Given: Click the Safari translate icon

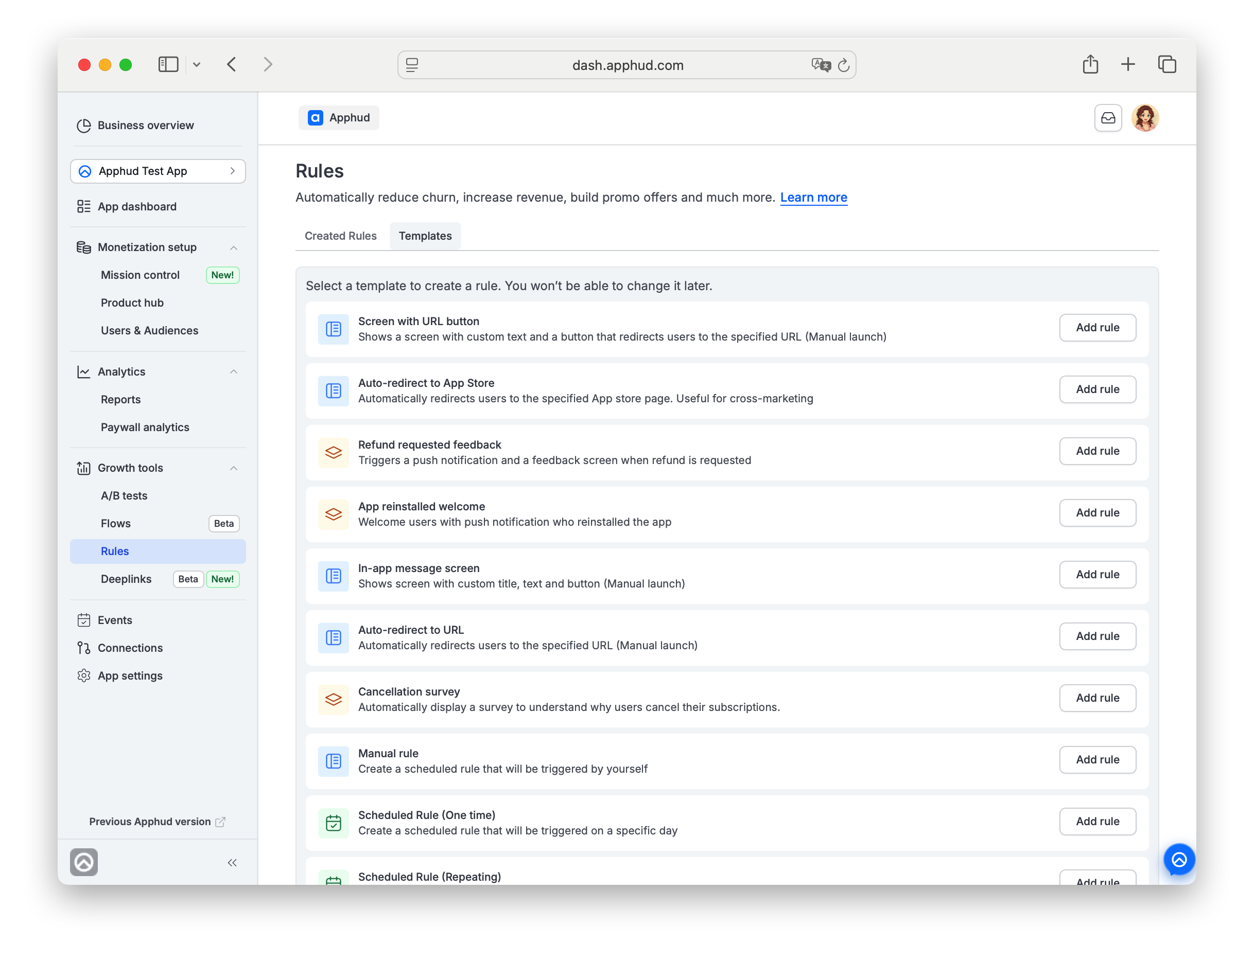Looking at the screenshot, I should 821,65.
